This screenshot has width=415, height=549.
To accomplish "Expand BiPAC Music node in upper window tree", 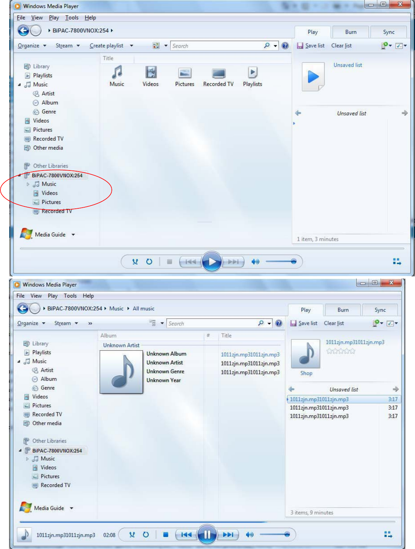I will tap(28, 184).
